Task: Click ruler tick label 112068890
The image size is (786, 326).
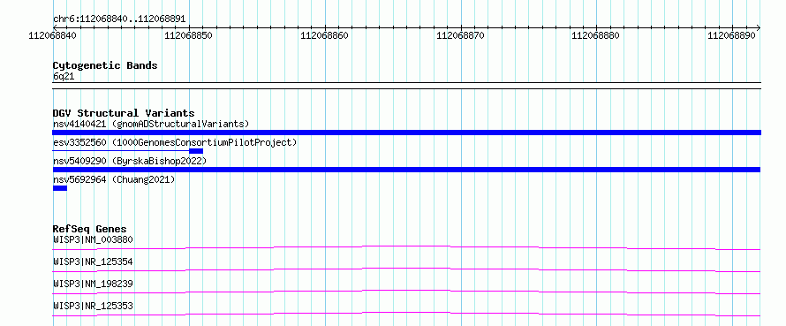Action: (731, 36)
